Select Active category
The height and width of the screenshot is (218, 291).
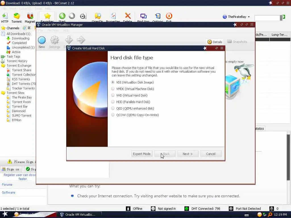(x=14, y=52)
